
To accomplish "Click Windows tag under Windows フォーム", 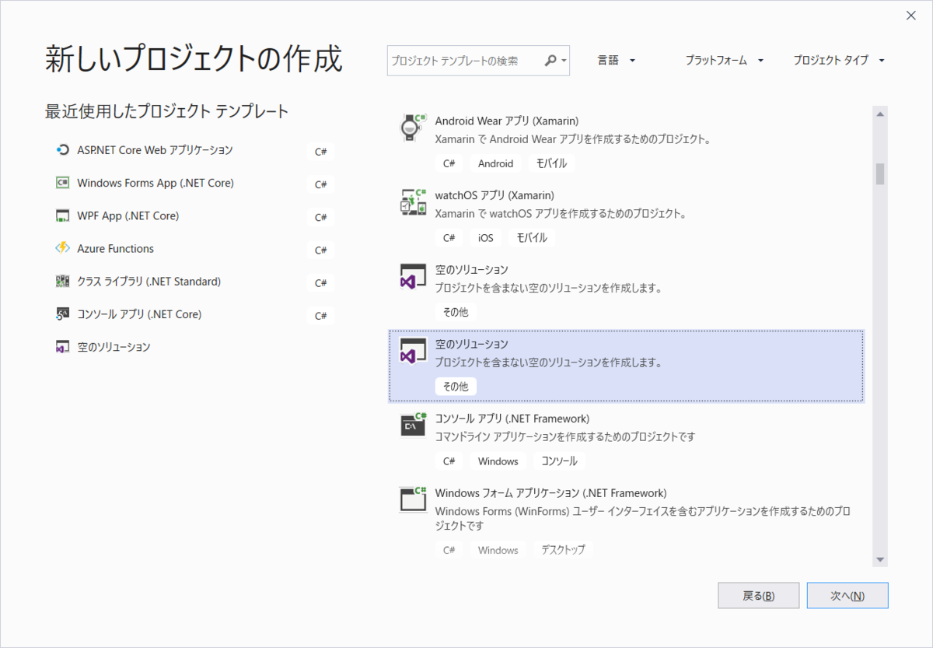I will (498, 550).
